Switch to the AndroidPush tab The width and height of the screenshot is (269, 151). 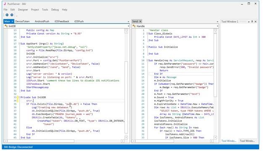(42, 21)
